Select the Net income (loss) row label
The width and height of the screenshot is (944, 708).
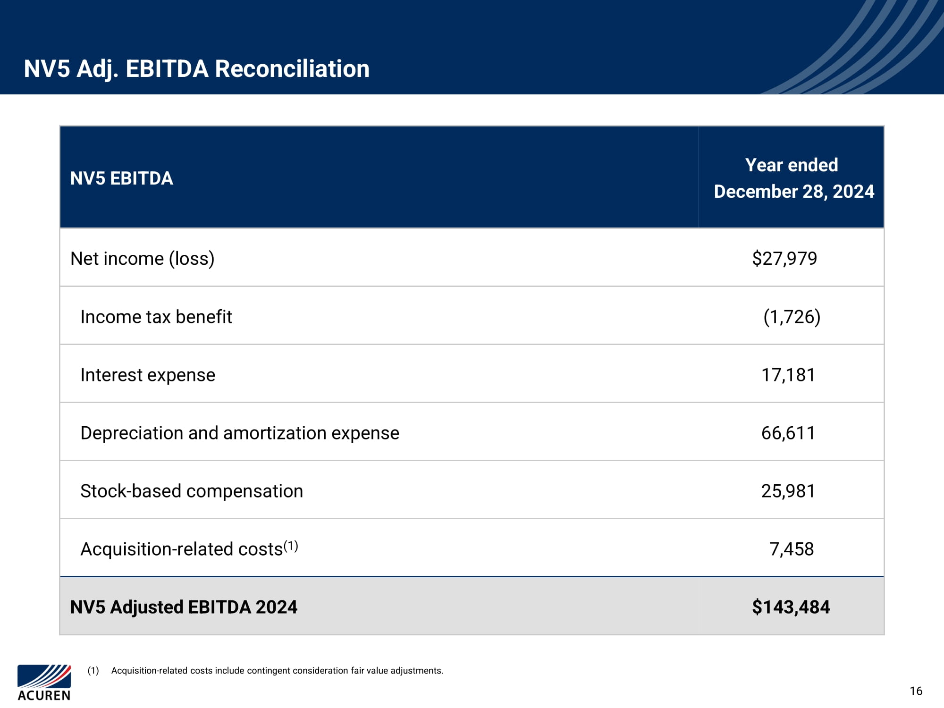(x=142, y=259)
